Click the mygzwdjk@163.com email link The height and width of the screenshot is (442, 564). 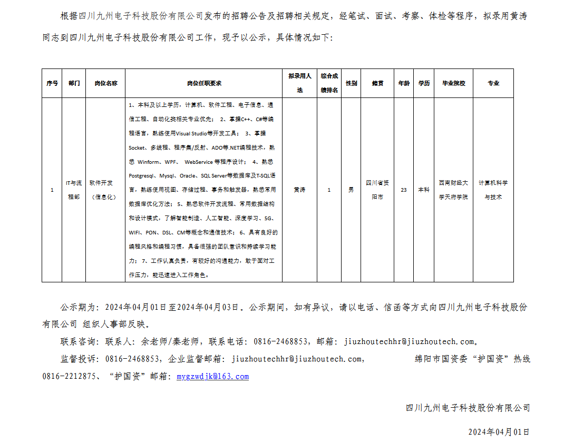(212, 376)
